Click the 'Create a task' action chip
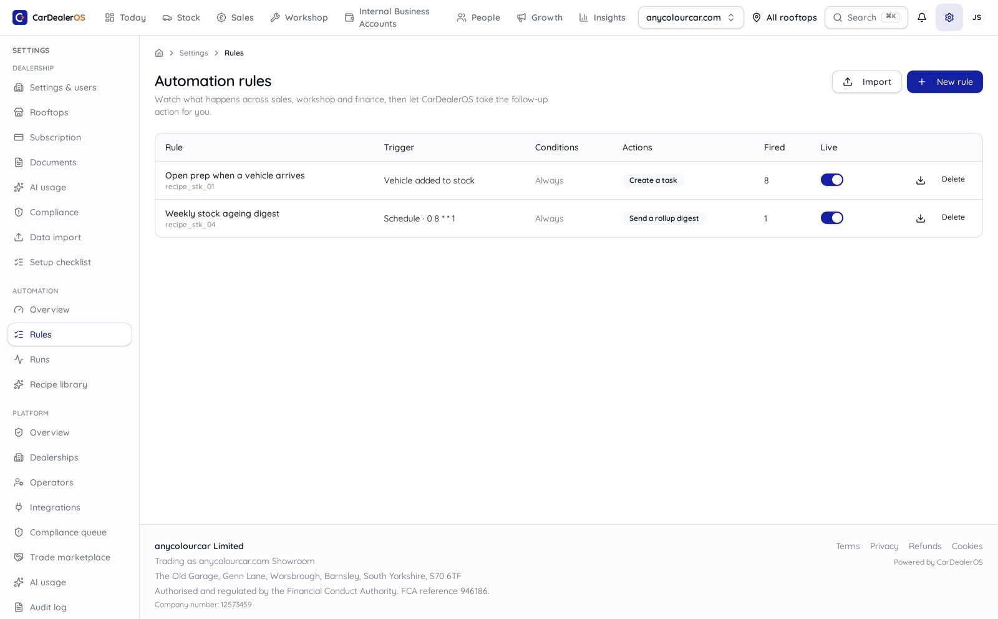 click(653, 180)
